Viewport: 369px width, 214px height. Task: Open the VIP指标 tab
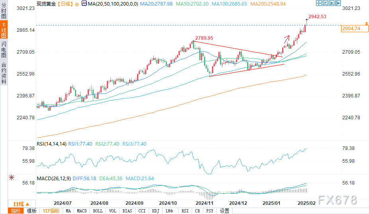coord(51,211)
